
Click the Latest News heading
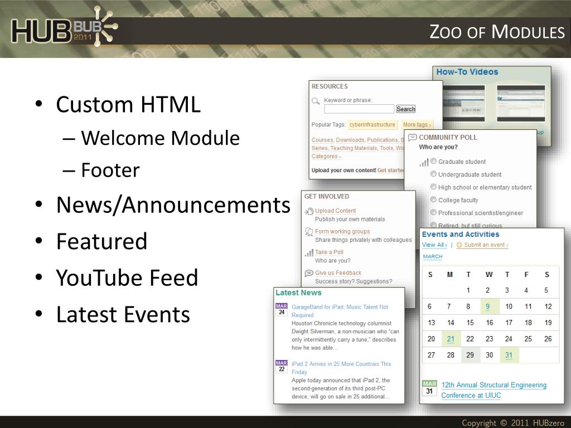click(299, 293)
